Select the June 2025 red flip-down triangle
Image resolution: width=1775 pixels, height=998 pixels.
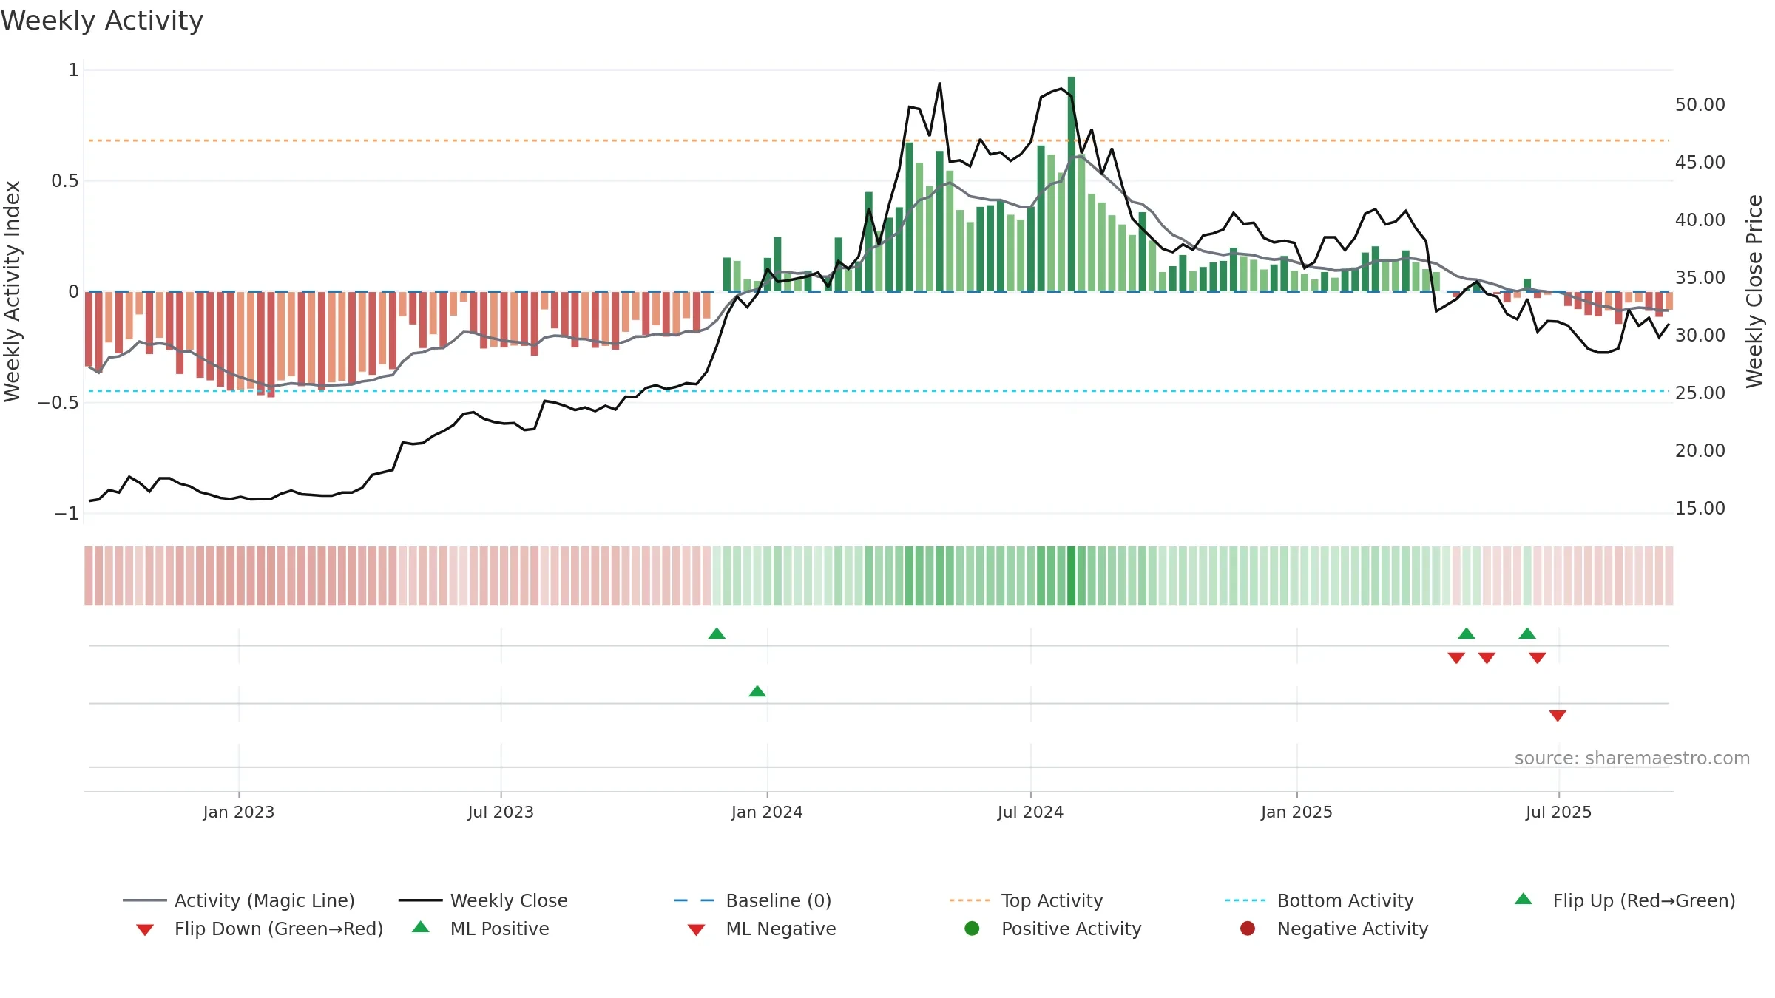tap(1538, 658)
